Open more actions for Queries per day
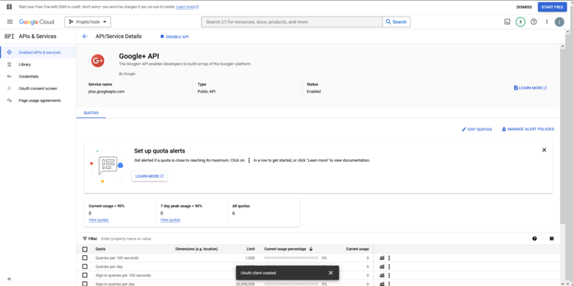573x286 pixels. (x=389, y=267)
